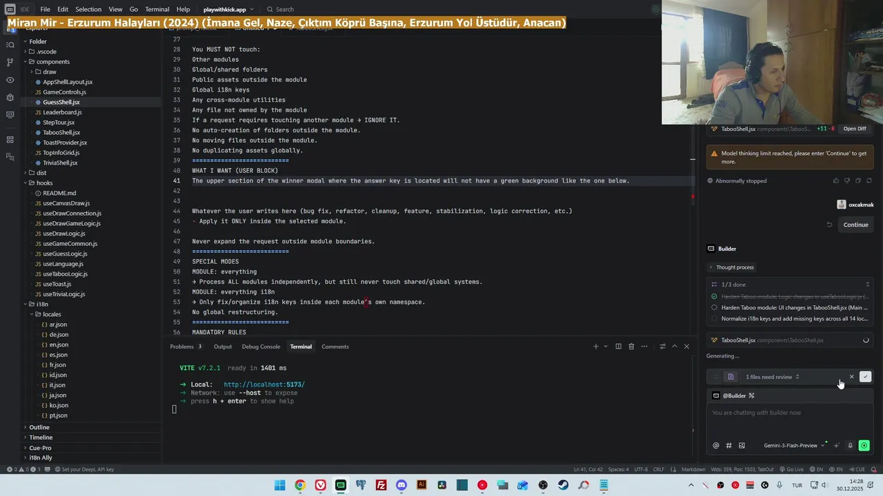883x496 pixels.
Task: Open the TabooShell.jsx file in explorer
Action: (x=61, y=132)
